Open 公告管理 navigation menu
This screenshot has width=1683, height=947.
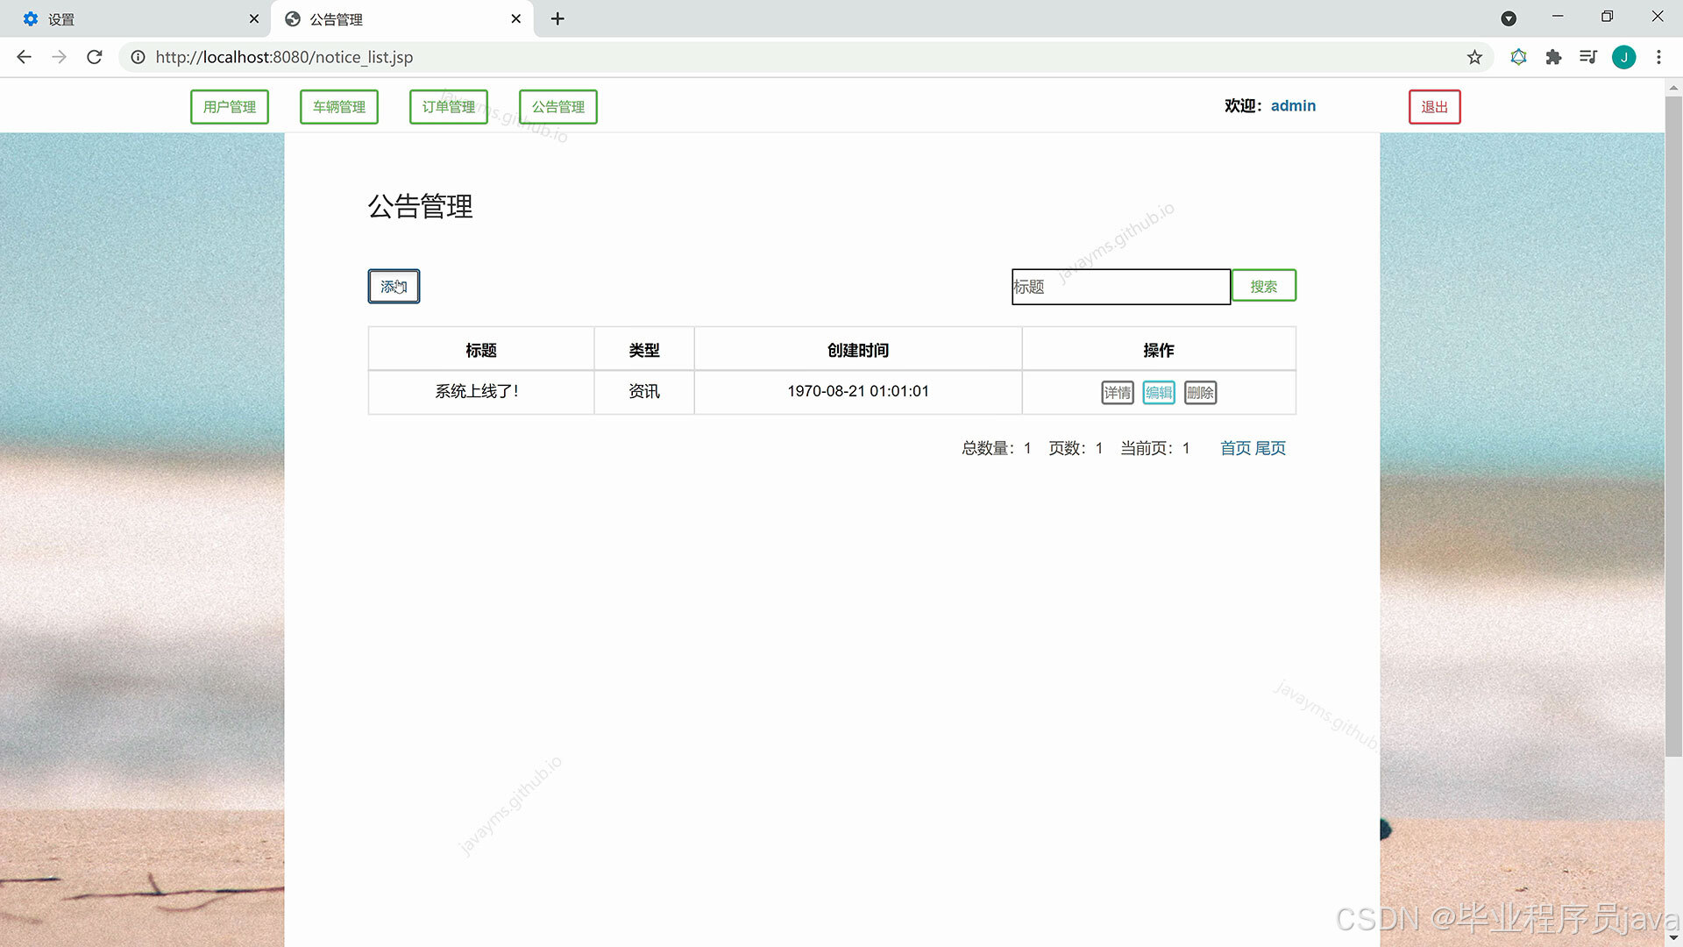click(558, 107)
